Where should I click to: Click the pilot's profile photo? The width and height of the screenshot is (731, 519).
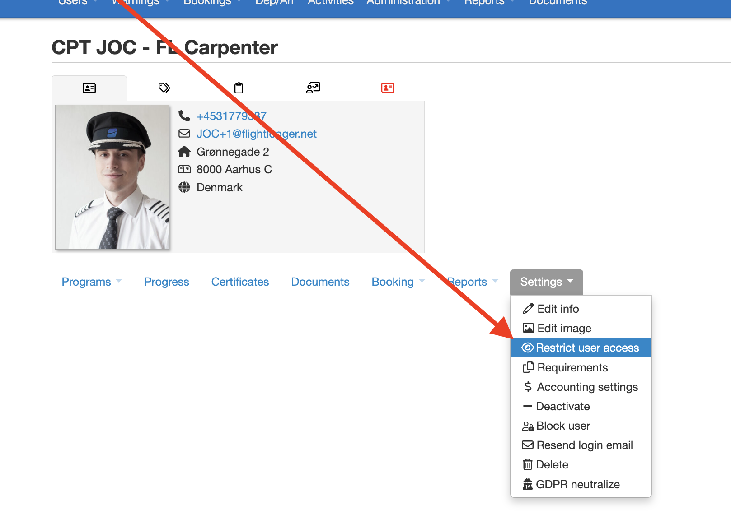coord(112,177)
